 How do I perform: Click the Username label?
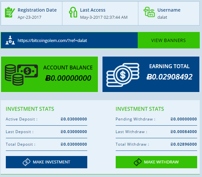[169, 10]
